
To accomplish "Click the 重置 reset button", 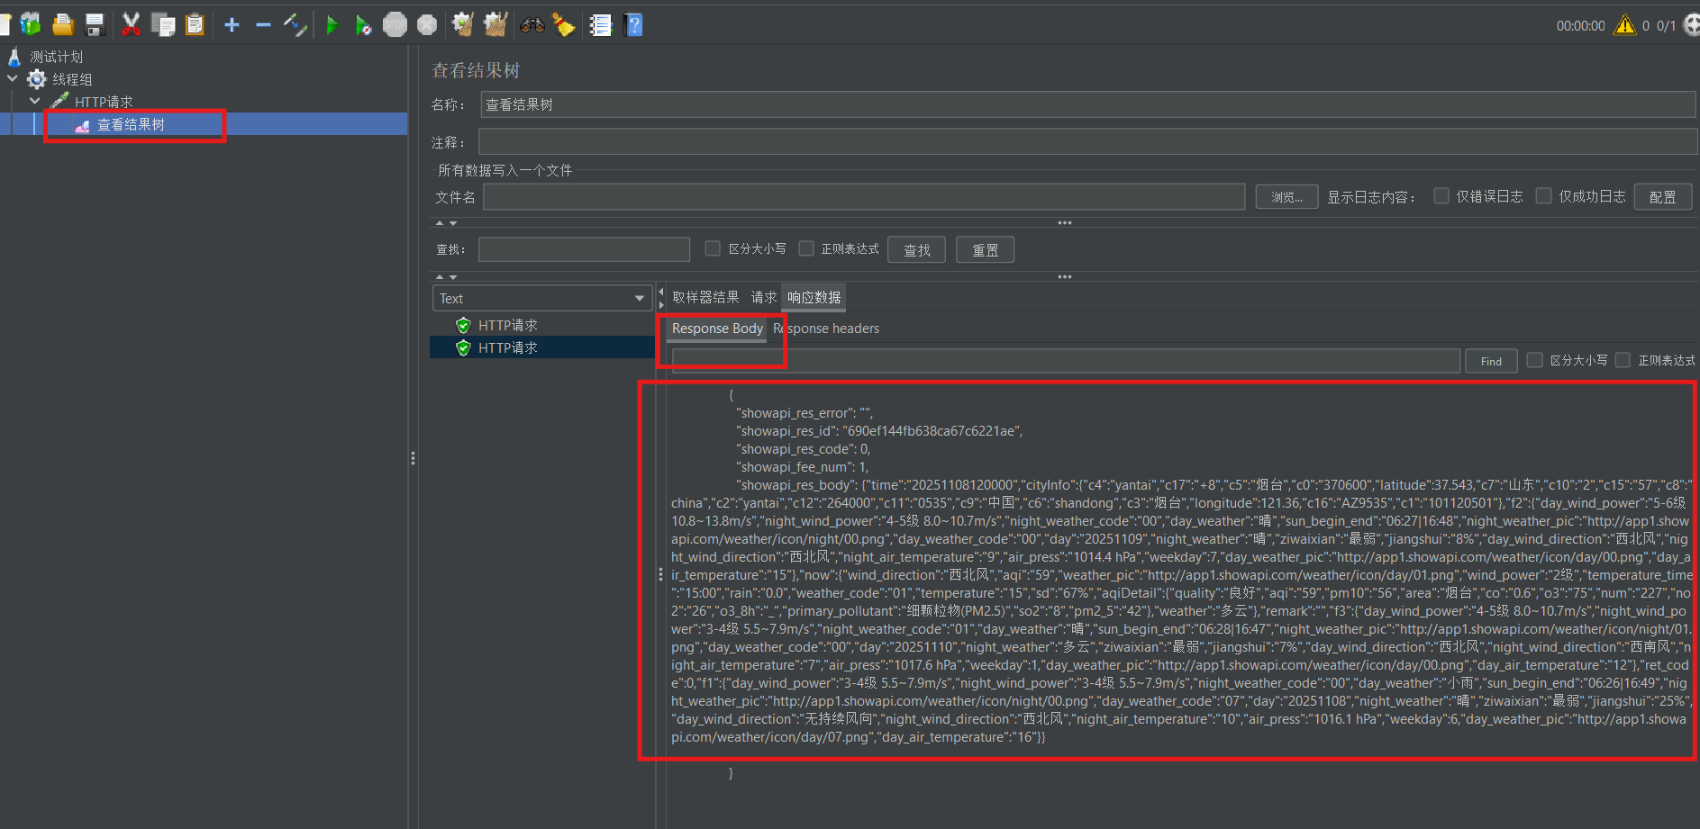I will tap(985, 250).
